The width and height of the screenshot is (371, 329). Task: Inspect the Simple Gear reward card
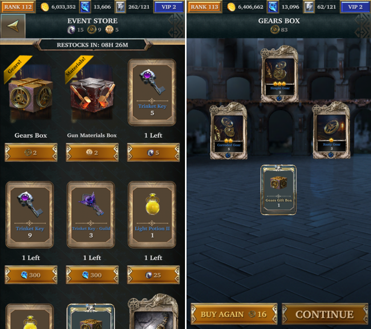280,74
